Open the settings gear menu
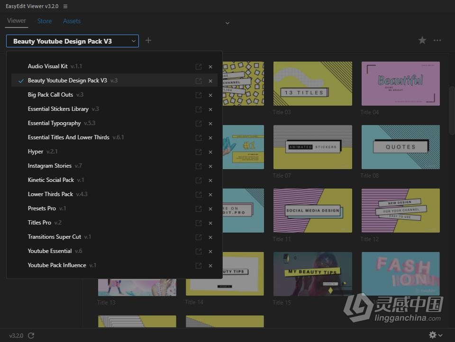This screenshot has height=342, width=455. 435,335
